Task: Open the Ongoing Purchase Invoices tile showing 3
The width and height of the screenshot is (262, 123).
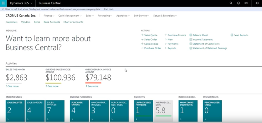Action: [99, 111]
